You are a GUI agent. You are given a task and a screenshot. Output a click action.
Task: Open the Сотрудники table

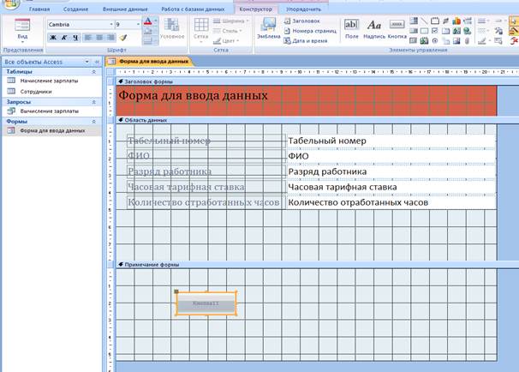[36, 91]
